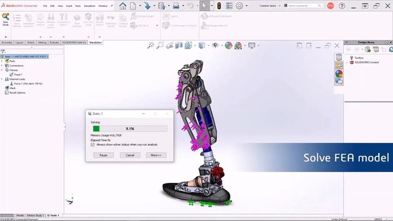Click the Edit Appearance color ball
Image resolution: width=393 pixels, height=221 pixels.
(228, 45)
